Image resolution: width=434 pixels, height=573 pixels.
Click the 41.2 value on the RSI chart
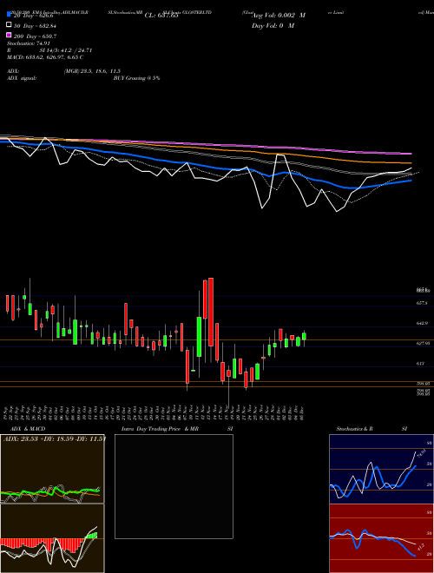(420, 547)
